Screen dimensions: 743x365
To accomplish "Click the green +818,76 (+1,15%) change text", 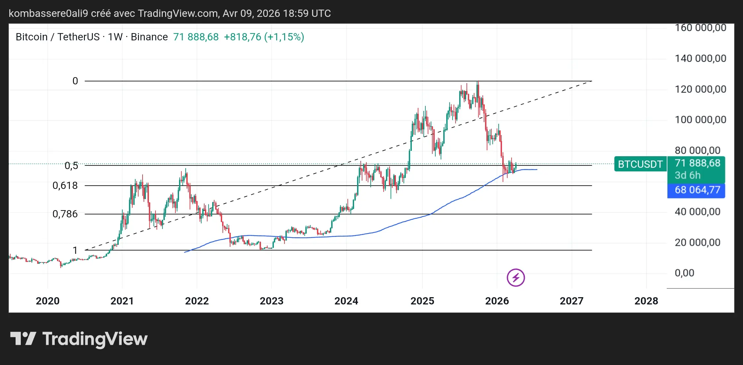I will click(264, 37).
